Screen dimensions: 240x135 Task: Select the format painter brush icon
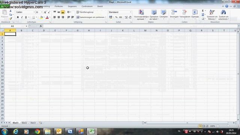[x=10, y=18]
